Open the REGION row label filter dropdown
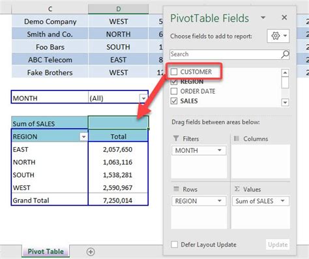The image size is (309, 259). [x=83, y=137]
